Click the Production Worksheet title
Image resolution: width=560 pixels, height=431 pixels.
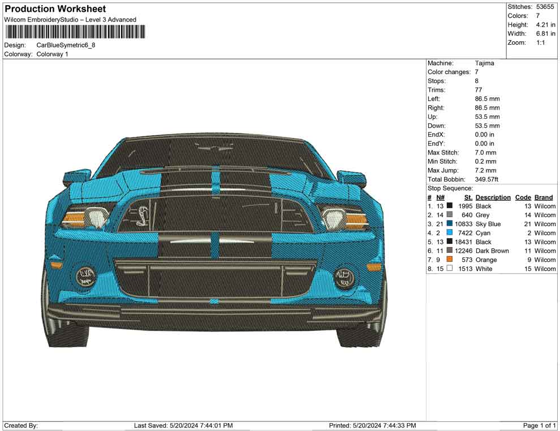click(x=55, y=8)
